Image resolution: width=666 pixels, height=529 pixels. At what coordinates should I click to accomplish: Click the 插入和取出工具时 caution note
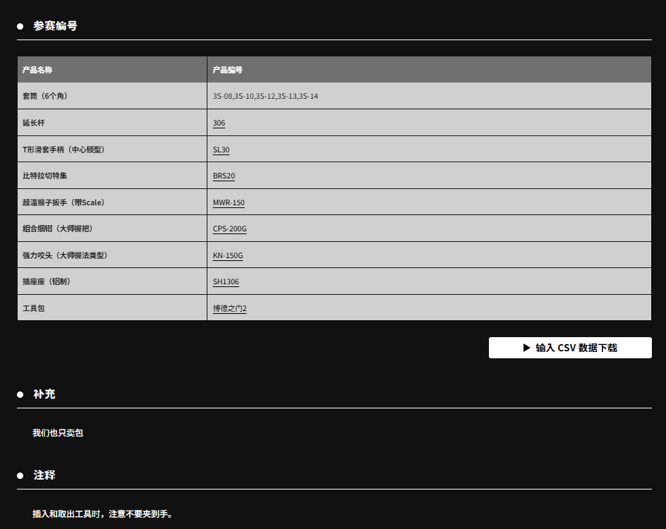click(x=102, y=514)
